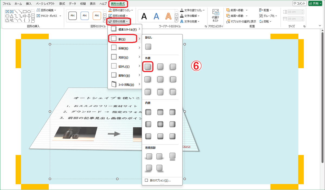Switch to the ページ レイアウト tab

[x=45, y=4]
